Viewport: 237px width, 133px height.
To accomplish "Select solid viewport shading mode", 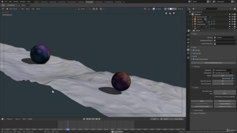I will [171, 9].
